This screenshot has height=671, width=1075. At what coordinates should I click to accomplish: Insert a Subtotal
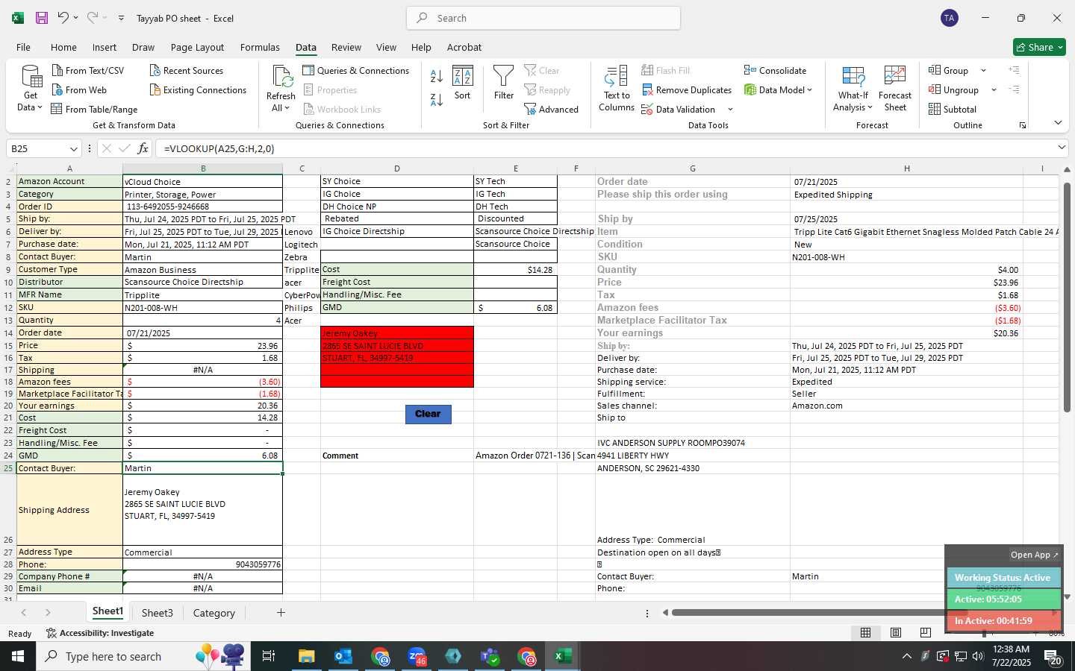click(x=953, y=109)
